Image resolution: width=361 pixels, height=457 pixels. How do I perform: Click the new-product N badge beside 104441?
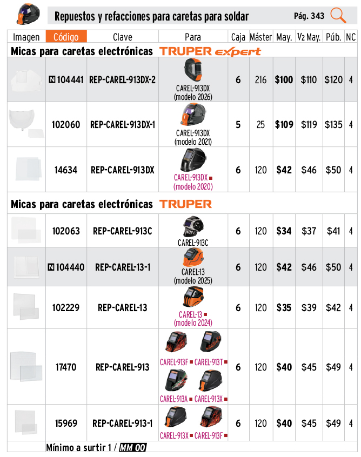52,80
